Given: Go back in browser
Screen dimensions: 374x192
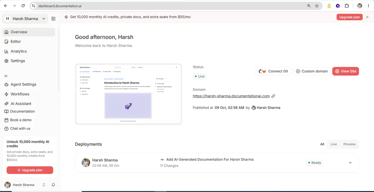Looking at the screenshot, I should (6, 6).
